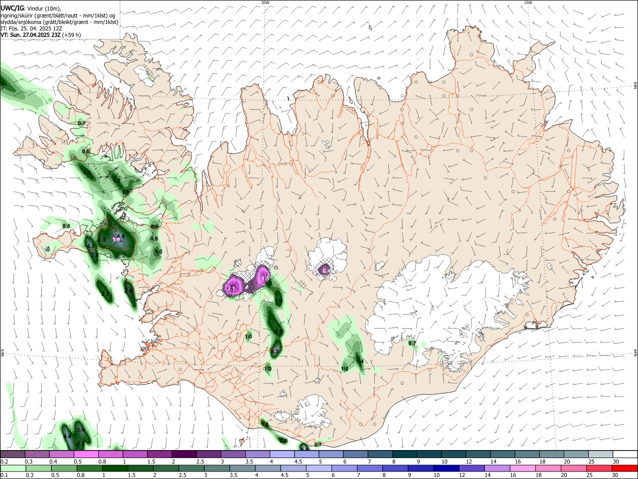Click the purple 2.1 snowfall value on Langjökull
This screenshot has height=479, width=638.
pos(231,288)
